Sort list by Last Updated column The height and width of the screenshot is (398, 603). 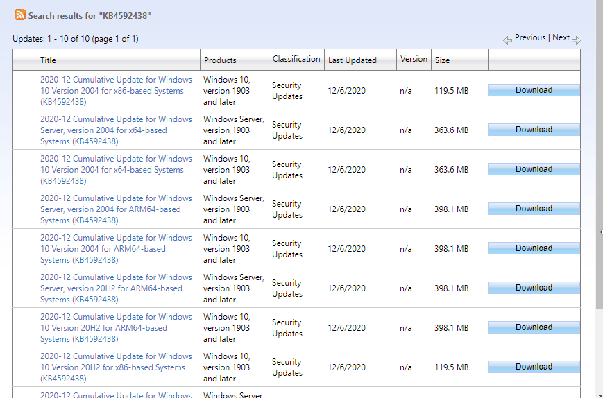[352, 60]
